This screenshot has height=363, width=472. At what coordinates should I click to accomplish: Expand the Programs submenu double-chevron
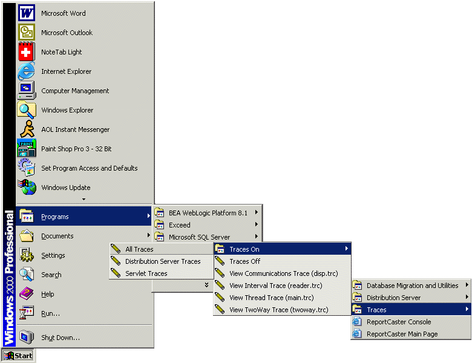point(206,285)
